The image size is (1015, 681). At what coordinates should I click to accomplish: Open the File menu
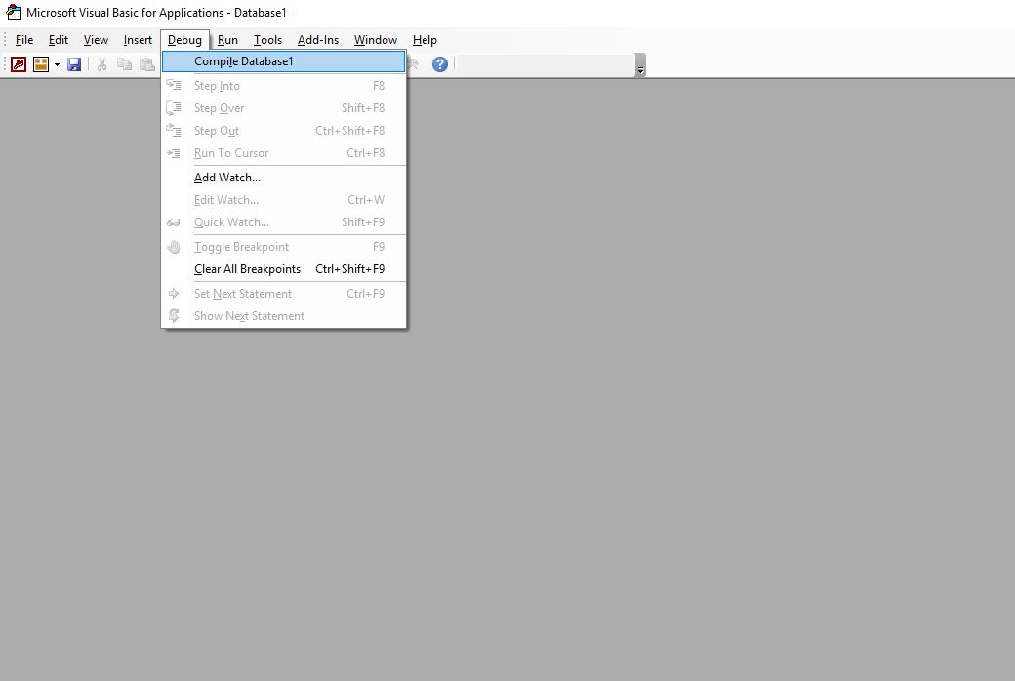[24, 40]
